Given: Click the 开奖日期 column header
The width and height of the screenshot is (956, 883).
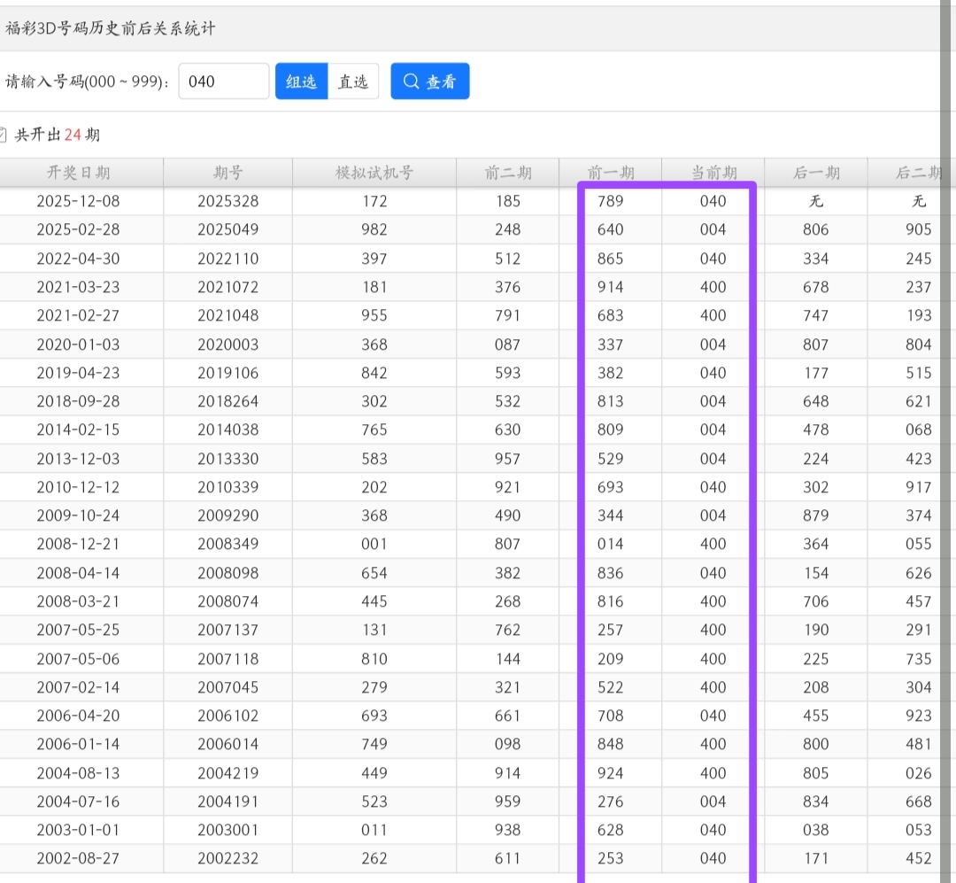Looking at the screenshot, I should coord(78,173).
